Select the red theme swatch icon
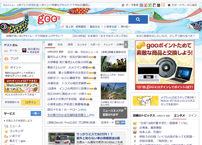This screenshot has height=145, width=202. [x=146, y=5]
